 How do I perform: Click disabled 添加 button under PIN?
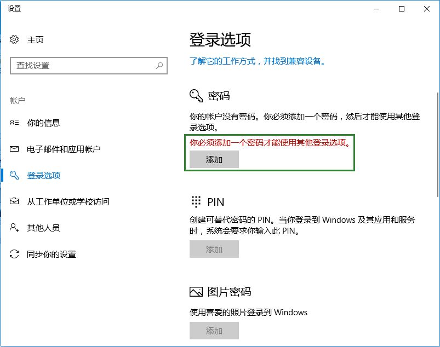pyautogui.click(x=214, y=249)
